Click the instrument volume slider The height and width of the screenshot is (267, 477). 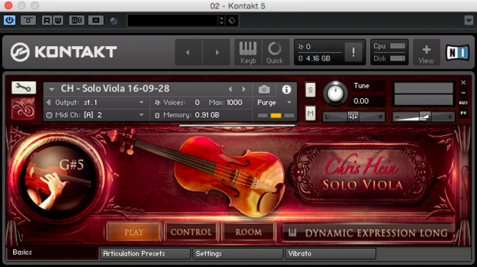[x=423, y=117]
